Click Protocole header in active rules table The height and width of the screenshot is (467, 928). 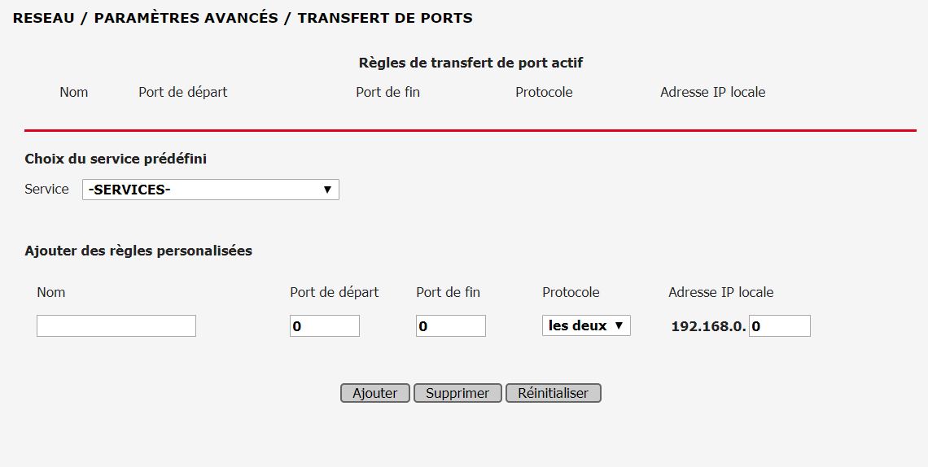(x=544, y=92)
